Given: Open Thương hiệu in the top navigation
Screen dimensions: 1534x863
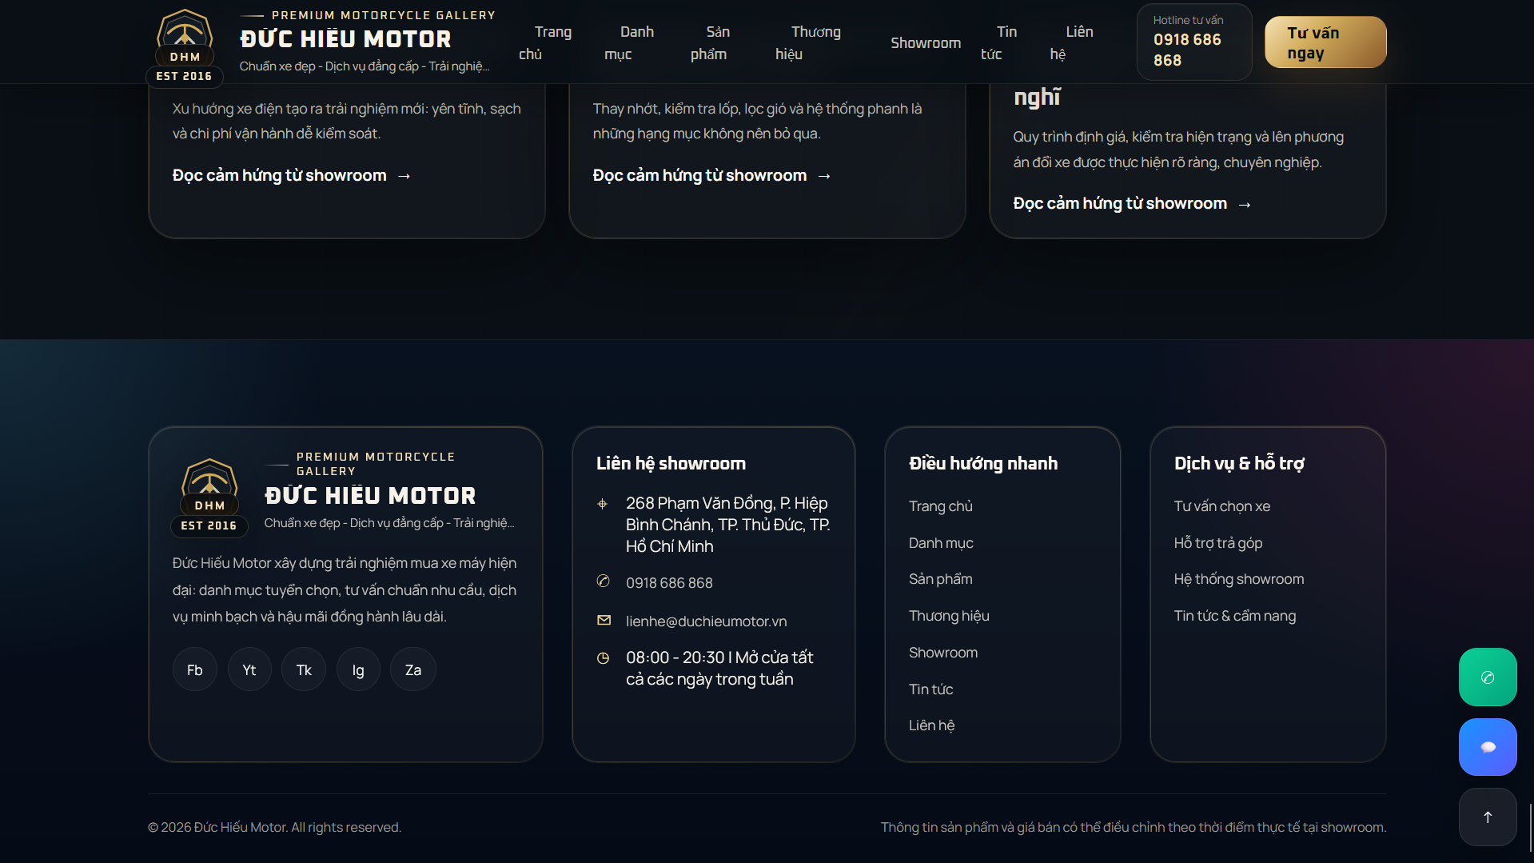Looking at the screenshot, I should click(807, 43).
